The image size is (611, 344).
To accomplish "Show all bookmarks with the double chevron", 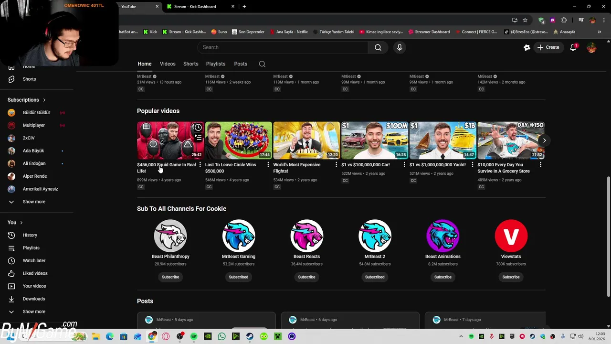I will (600, 32).
